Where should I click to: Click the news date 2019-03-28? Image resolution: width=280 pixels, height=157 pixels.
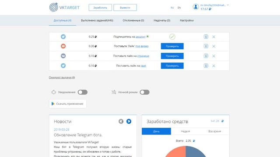pos(61,130)
